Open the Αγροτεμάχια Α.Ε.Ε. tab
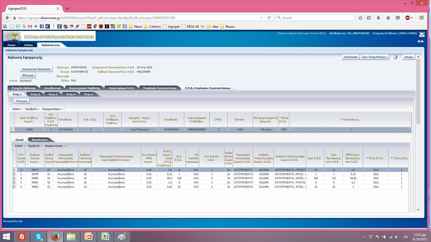 click(121, 88)
